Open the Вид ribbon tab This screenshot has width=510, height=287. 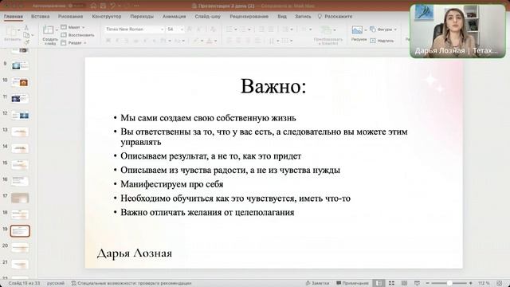[x=282, y=16]
